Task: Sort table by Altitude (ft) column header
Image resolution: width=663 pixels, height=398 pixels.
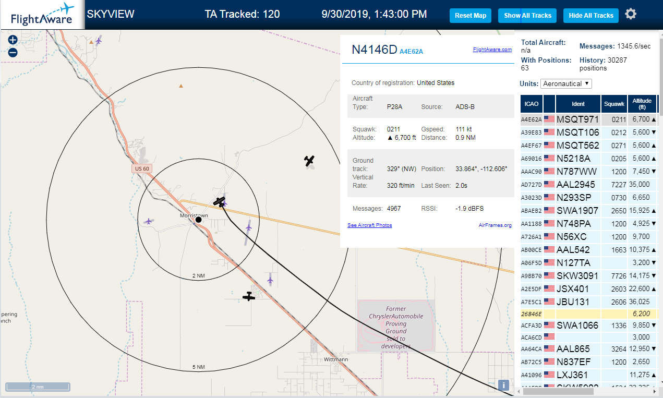Action: click(x=642, y=104)
